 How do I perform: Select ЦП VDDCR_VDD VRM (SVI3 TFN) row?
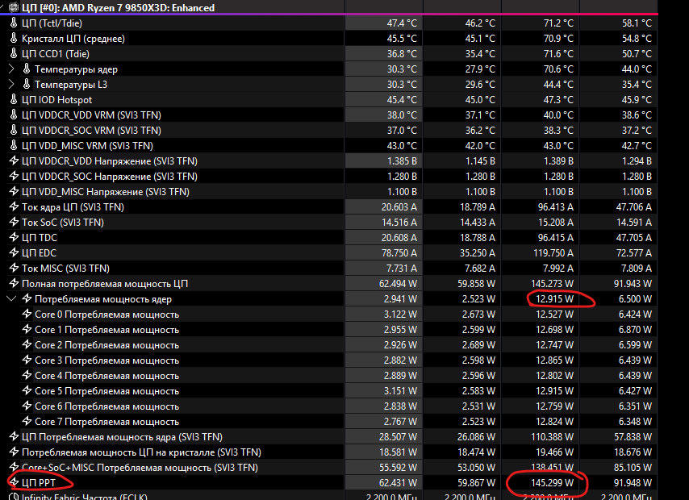tap(91, 115)
